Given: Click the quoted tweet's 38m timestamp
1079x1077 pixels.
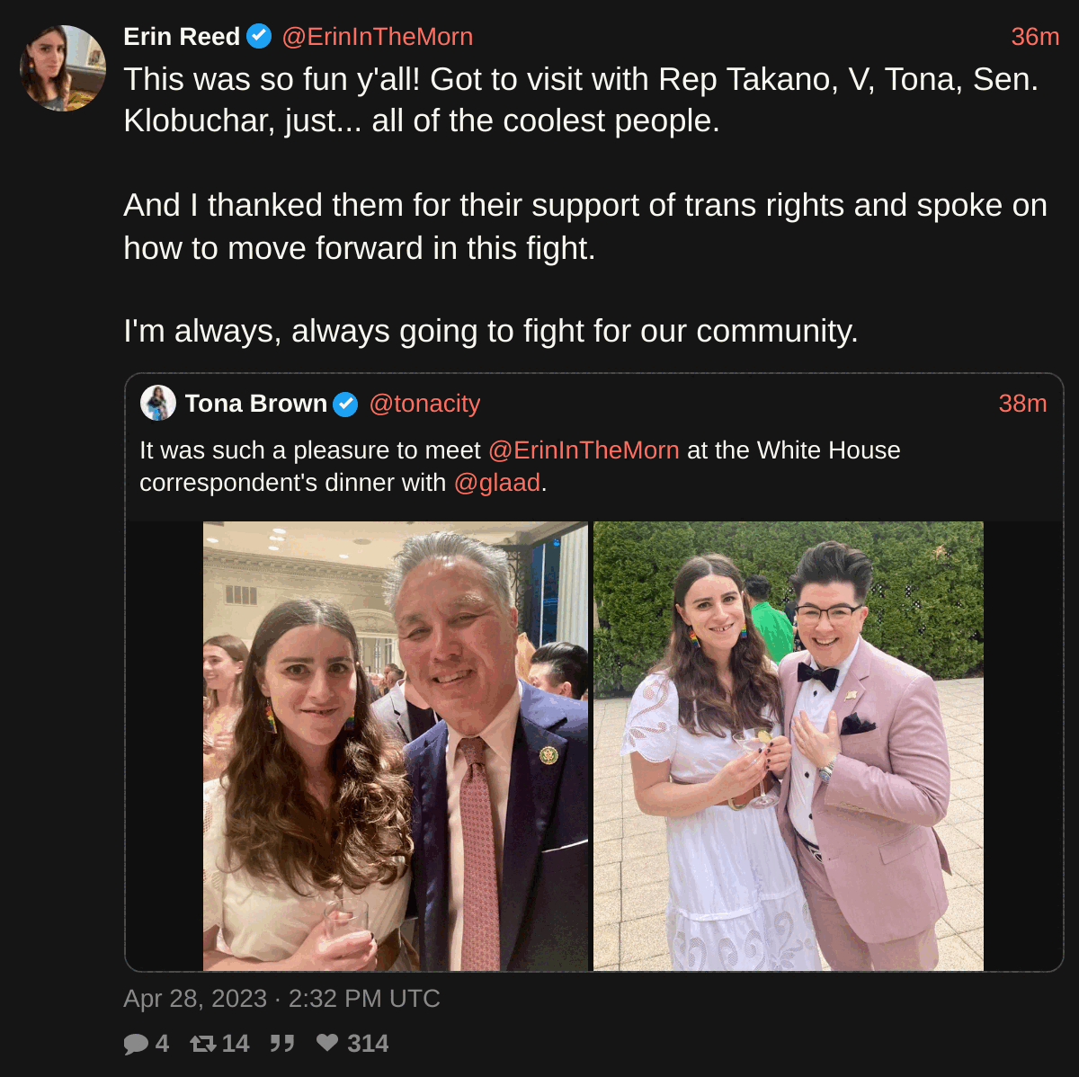Looking at the screenshot, I should (1022, 404).
